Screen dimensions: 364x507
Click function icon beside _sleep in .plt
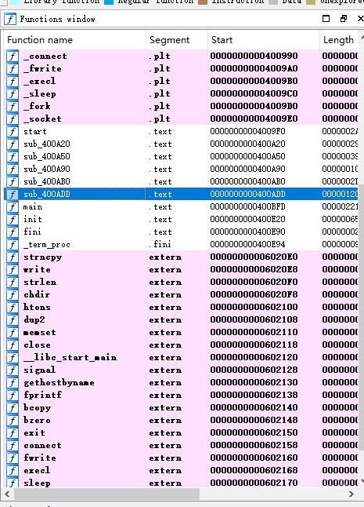pyautogui.click(x=13, y=93)
